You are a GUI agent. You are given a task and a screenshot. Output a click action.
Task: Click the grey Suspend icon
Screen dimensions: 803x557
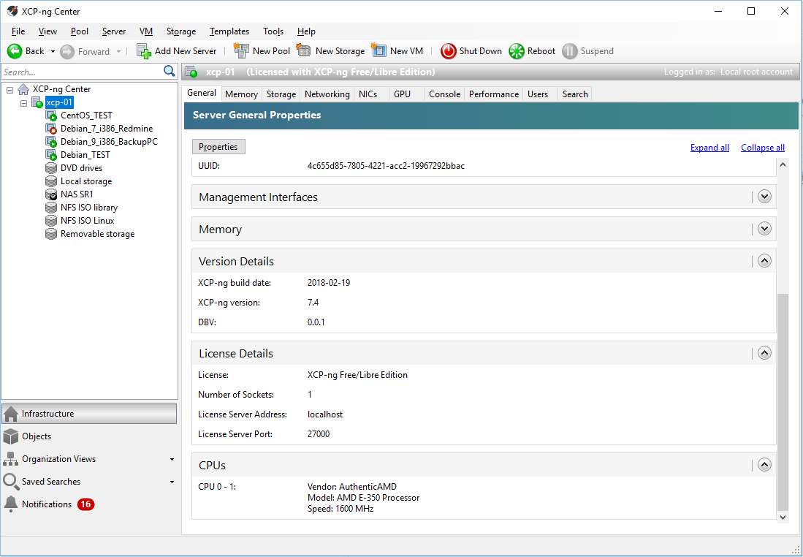pos(569,50)
